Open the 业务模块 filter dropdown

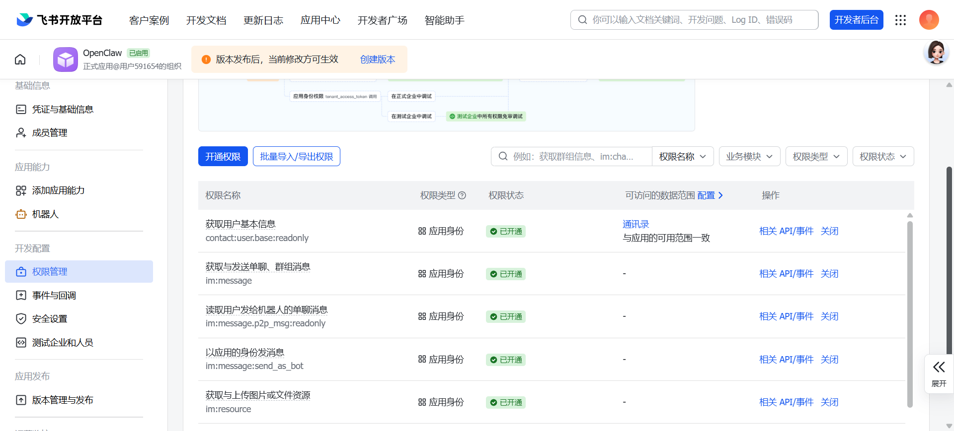click(x=749, y=157)
